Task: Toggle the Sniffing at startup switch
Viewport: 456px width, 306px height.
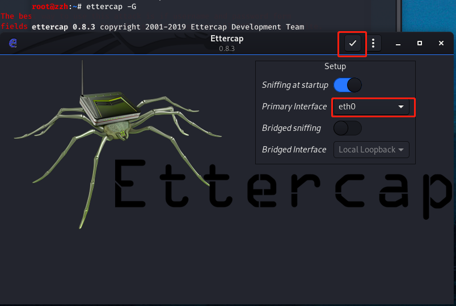Action: point(348,85)
